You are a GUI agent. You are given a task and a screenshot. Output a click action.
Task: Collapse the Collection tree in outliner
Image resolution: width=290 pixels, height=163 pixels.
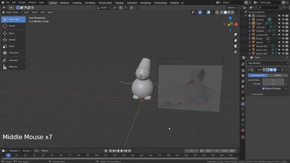click(246, 16)
